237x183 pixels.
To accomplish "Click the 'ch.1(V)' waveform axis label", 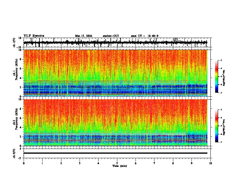I will pyautogui.click(x=14, y=42).
